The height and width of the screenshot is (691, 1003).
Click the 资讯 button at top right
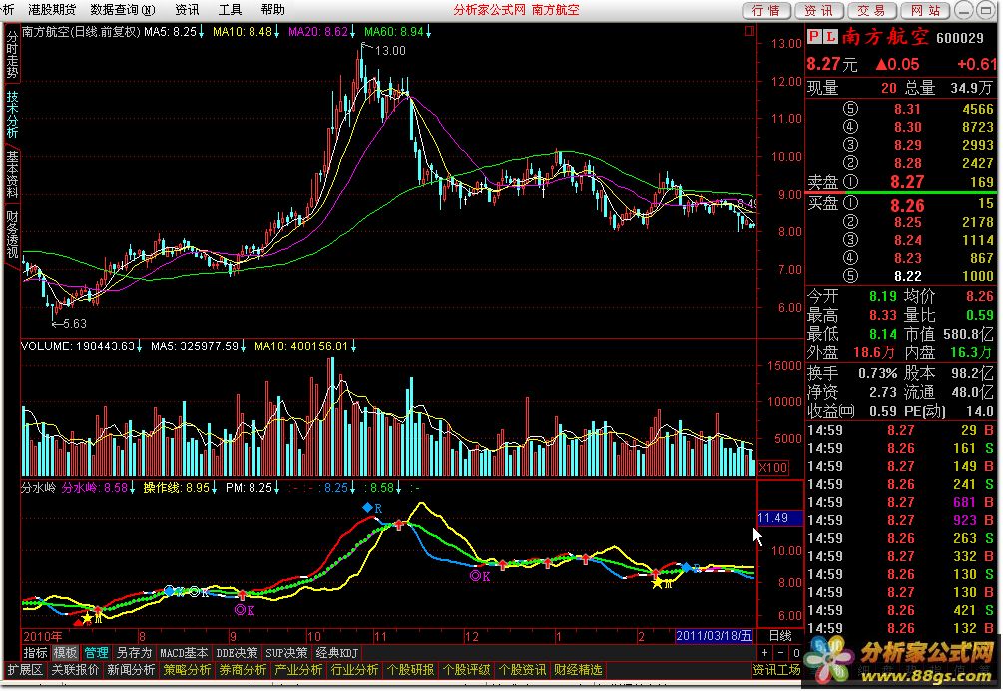819,10
